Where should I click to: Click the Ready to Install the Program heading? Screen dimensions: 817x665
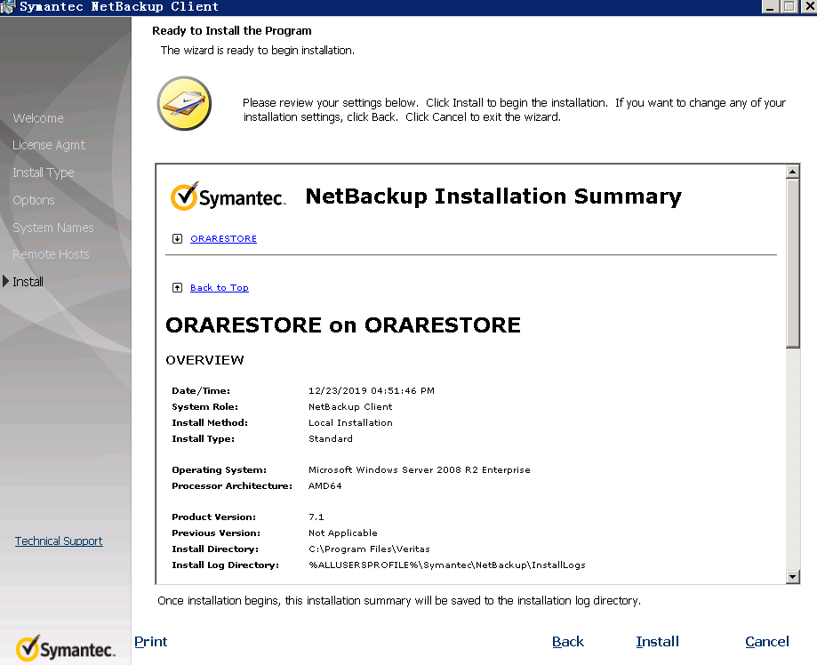click(x=232, y=31)
